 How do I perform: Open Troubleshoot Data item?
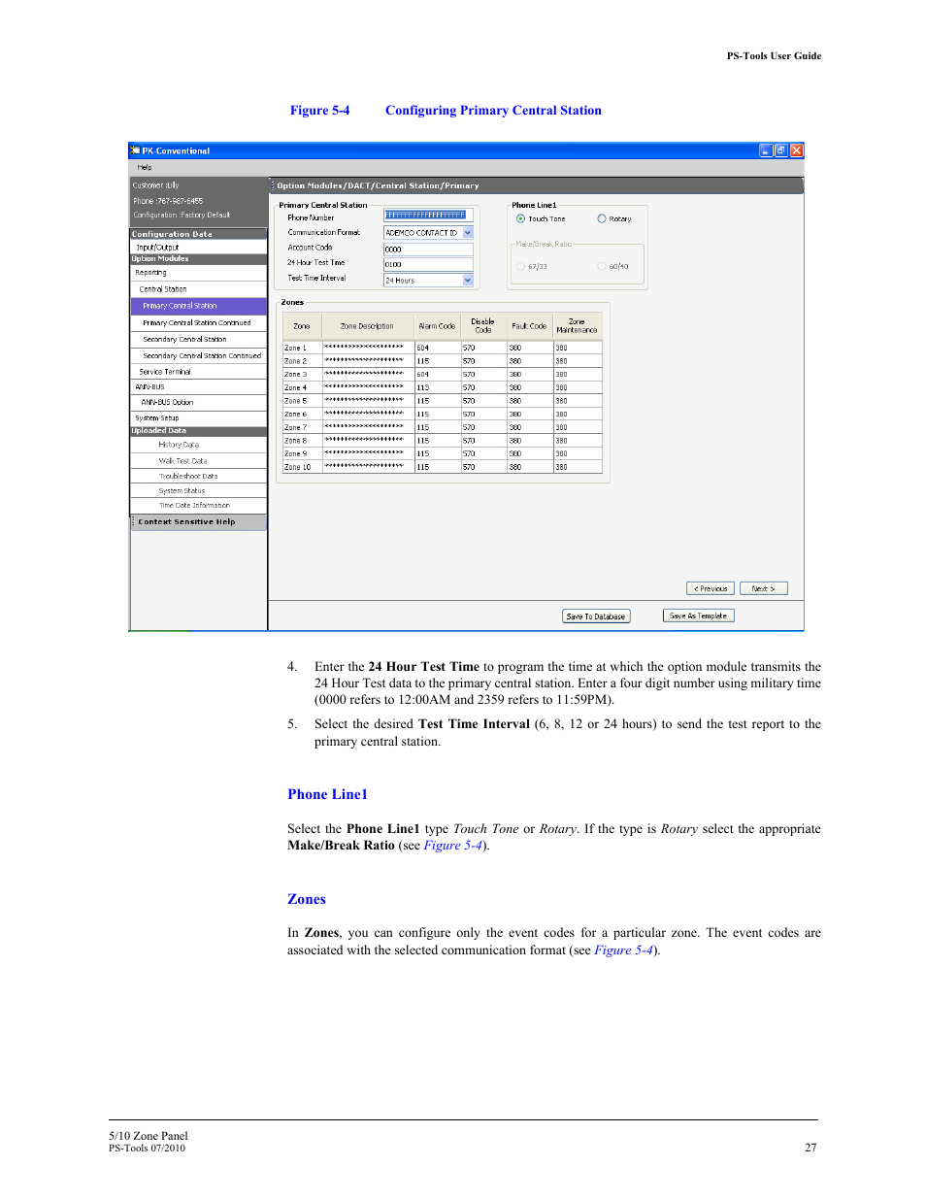pyautogui.click(x=198, y=477)
